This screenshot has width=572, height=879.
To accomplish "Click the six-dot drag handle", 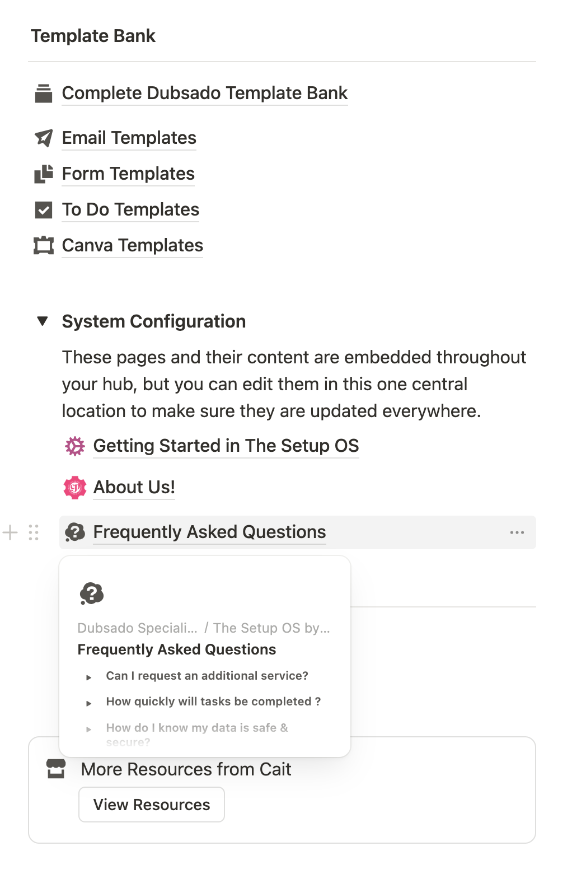I will pos(34,532).
